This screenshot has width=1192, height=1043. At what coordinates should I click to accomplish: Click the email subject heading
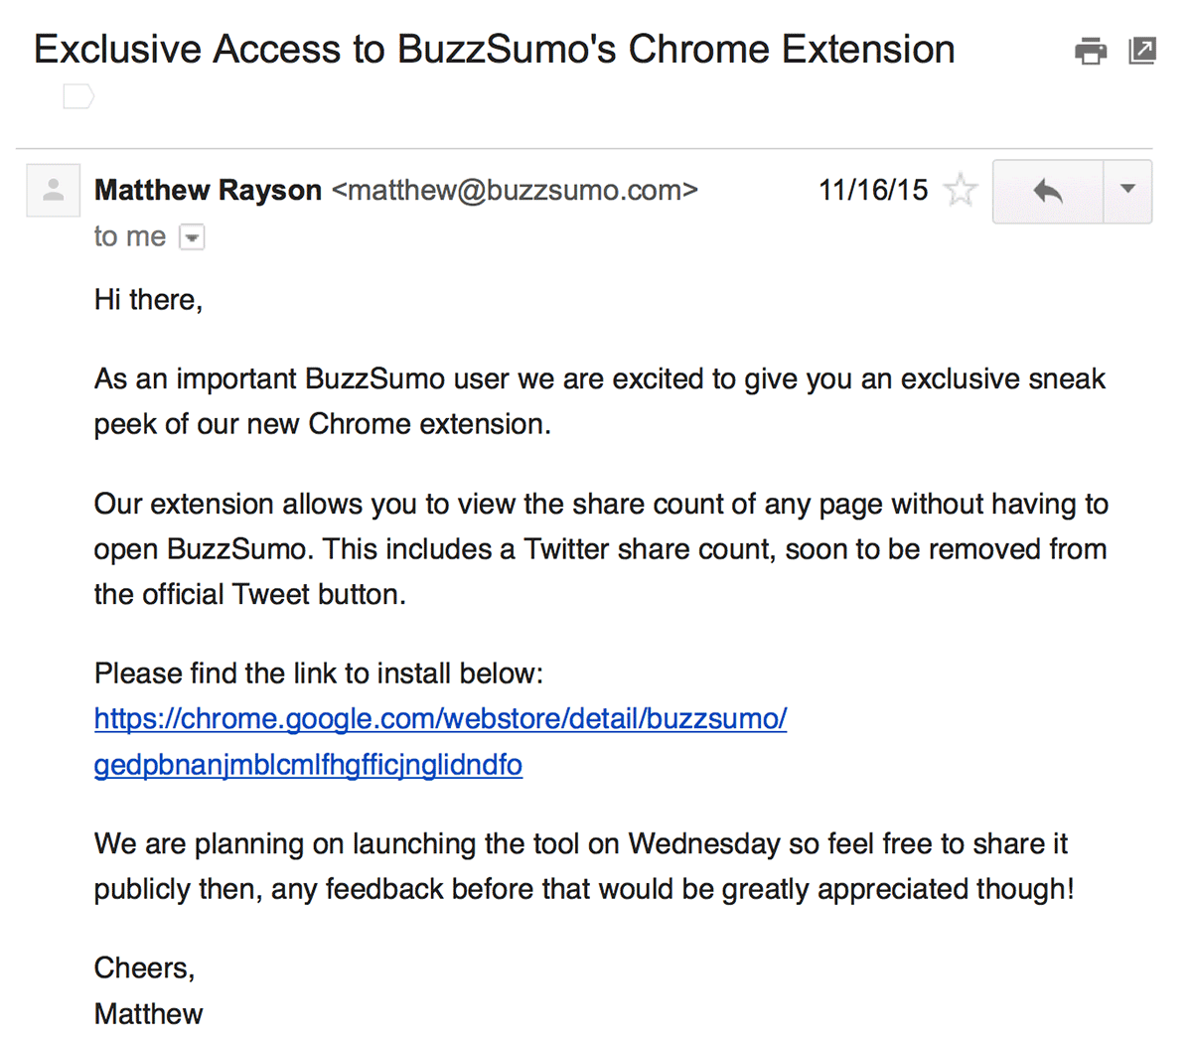point(494,50)
